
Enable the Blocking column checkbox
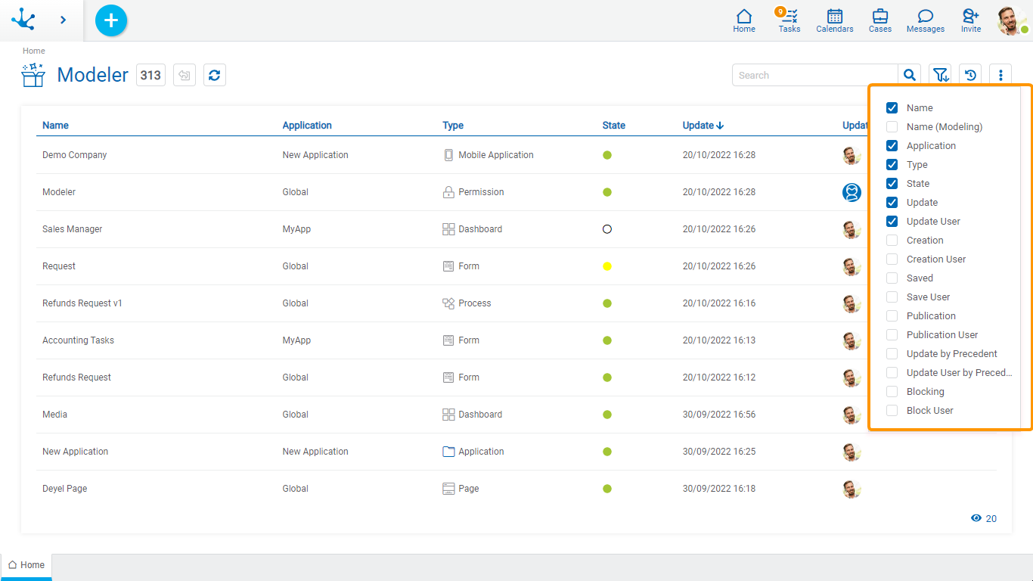pos(892,392)
